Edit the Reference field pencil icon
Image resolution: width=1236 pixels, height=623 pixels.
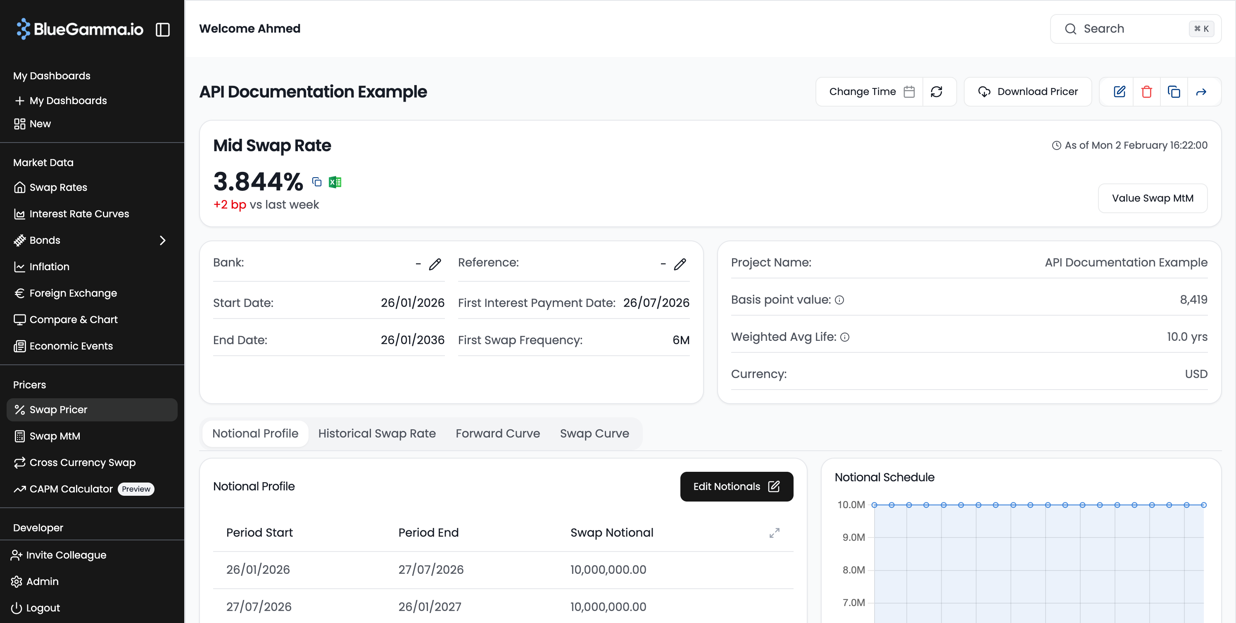pos(680,264)
